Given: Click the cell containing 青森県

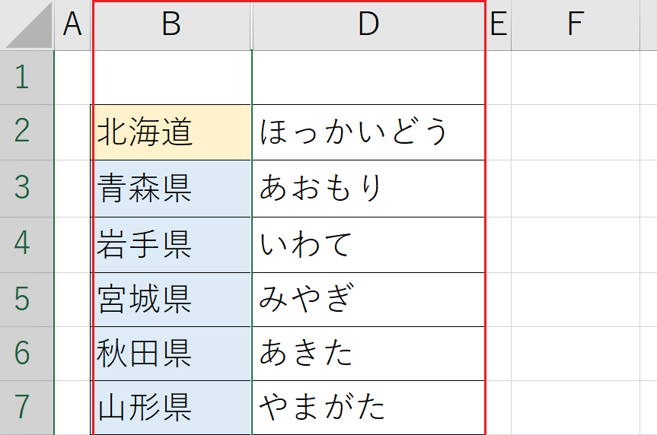Looking at the screenshot, I should (x=171, y=189).
